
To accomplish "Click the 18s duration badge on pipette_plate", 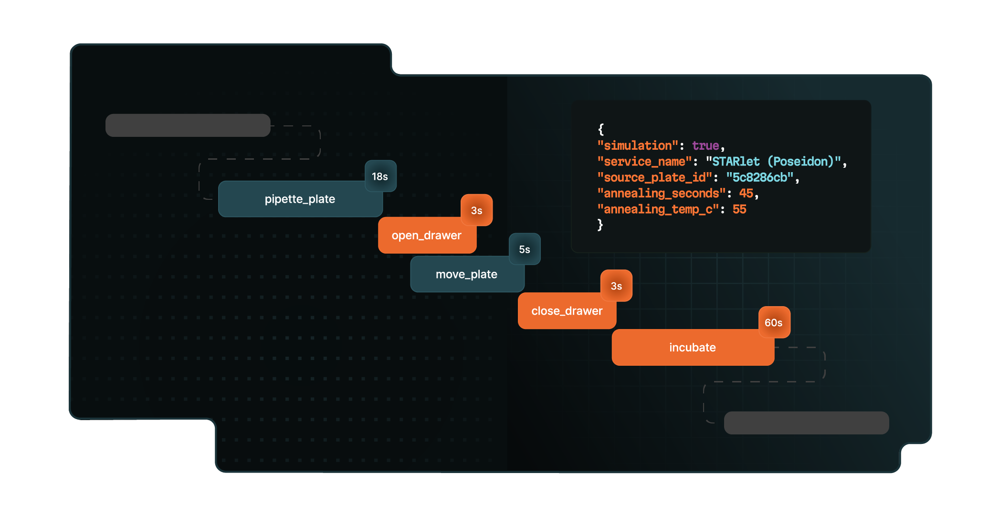I will point(379,176).
